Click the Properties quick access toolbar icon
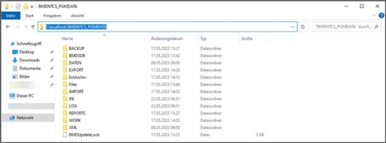Viewport: 386px width, 143px height. [18, 6]
